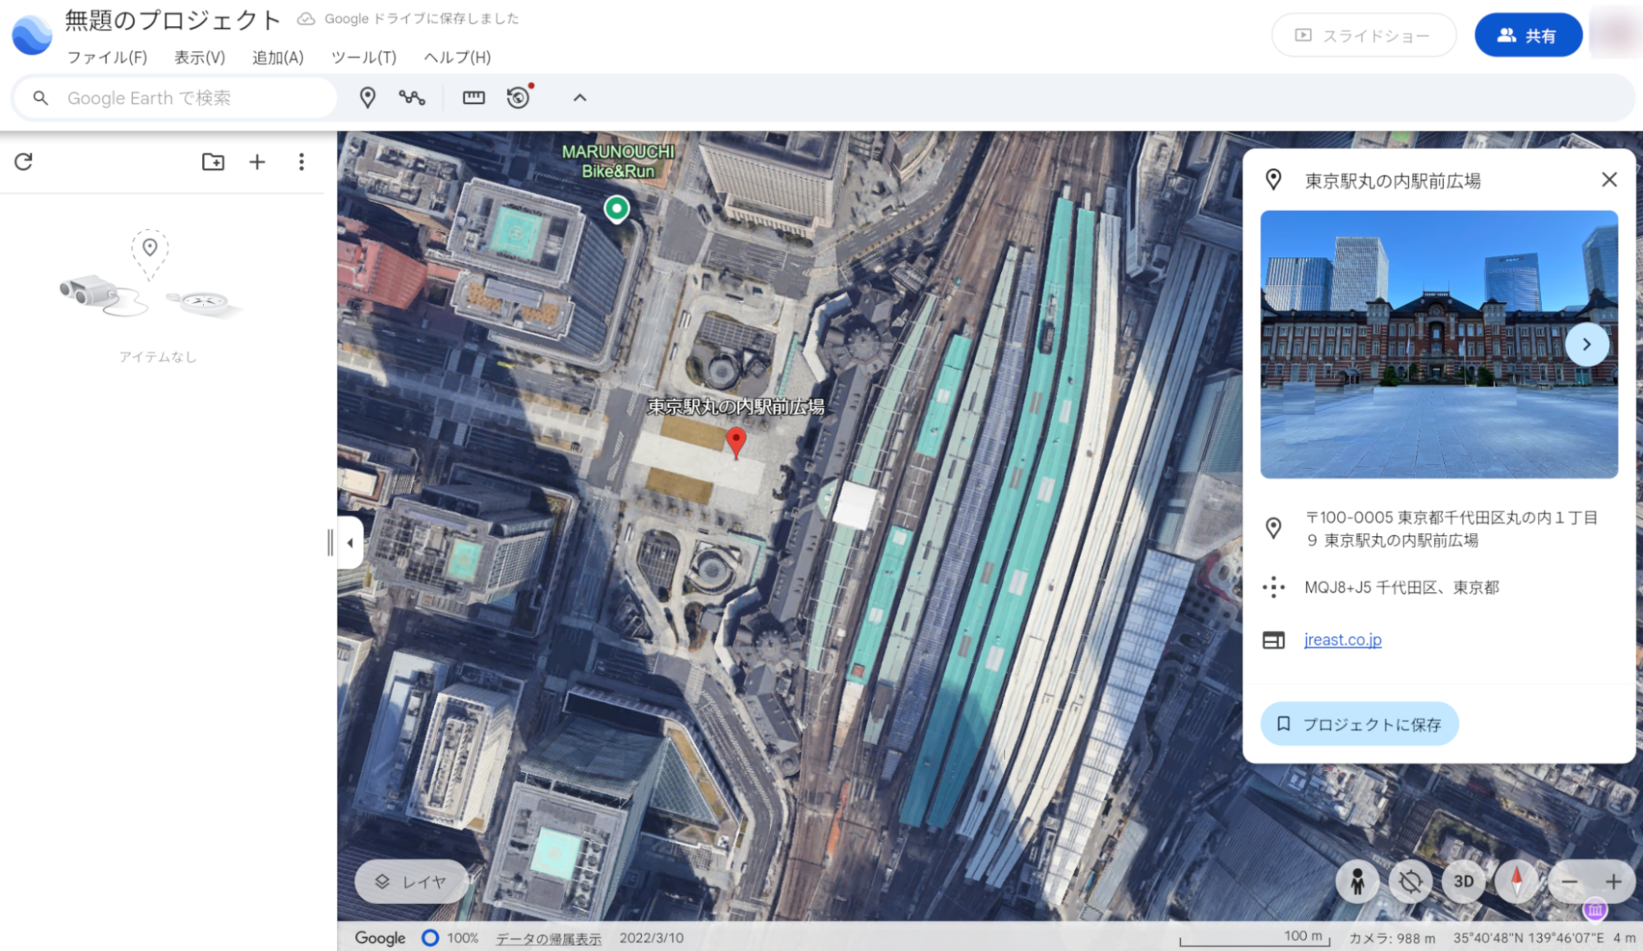Click プロジェクトに保存 button
Screen dimensions: 1643x951
[x=1359, y=724]
